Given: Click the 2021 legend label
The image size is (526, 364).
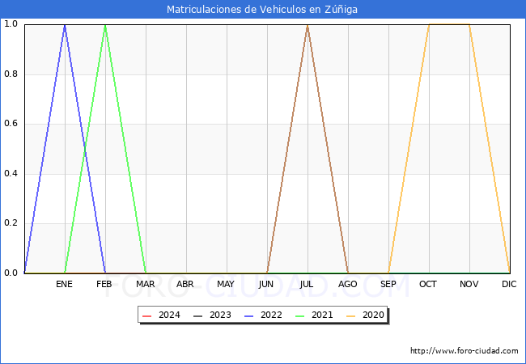Looking at the screenshot, I should [322, 315].
